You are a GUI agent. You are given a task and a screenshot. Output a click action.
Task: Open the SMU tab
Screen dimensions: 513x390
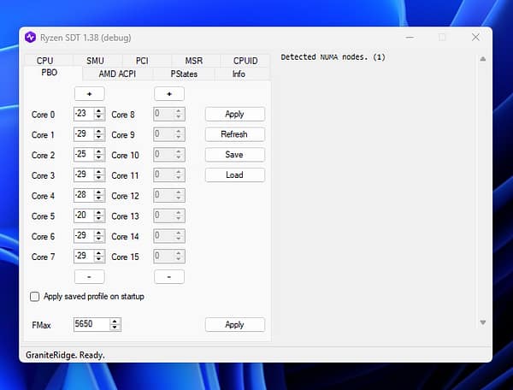(94, 61)
